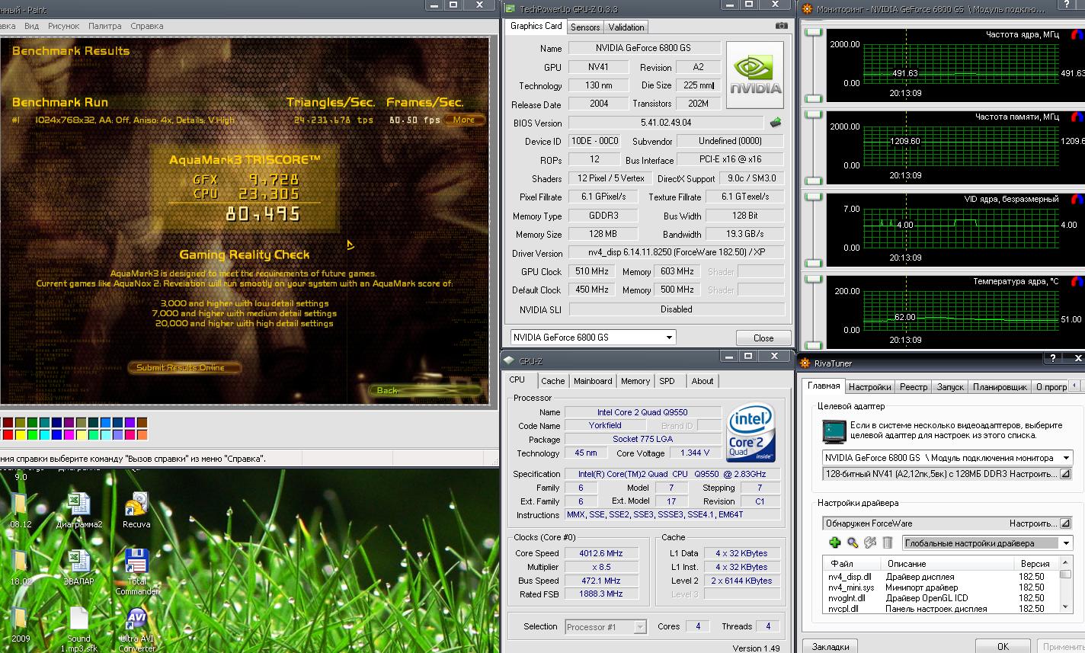Image resolution: width=1085 pixels, height=653 pixels.
Task: Click the magnifier icon in RivaTuner driver settings
Action: pos(853,543)
